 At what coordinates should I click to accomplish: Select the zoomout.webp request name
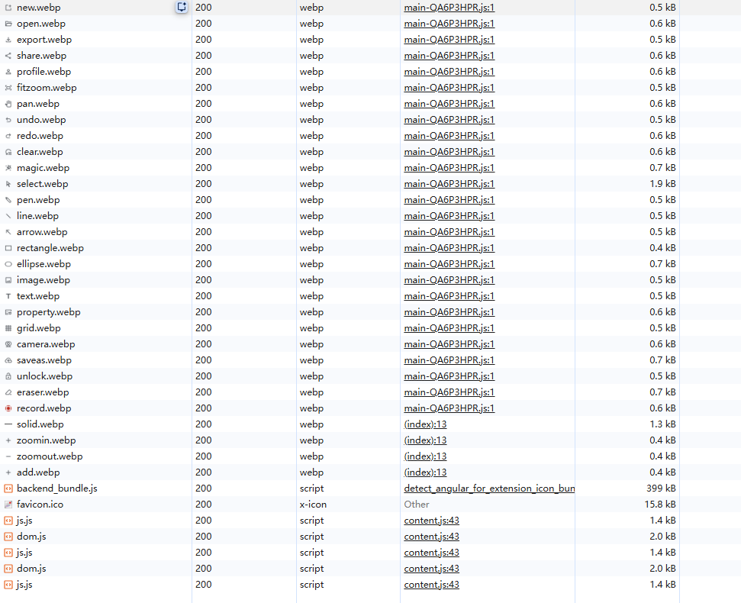point(50,456)
